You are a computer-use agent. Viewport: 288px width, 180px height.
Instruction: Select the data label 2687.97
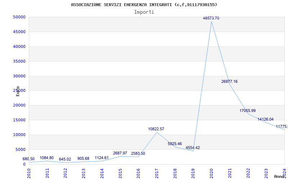(x=120, y=153)
